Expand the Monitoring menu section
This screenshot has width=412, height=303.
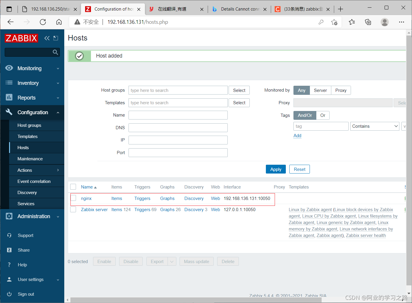click(x=58, y=68)
